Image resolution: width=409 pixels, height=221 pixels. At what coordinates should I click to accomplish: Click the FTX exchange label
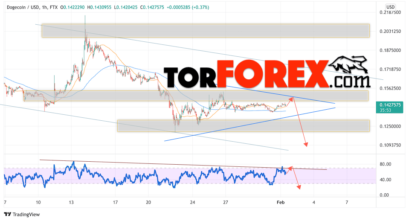pyautogui.click(x=53, y=8)
